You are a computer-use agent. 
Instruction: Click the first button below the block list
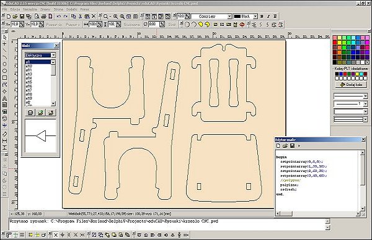click(30, 113)
